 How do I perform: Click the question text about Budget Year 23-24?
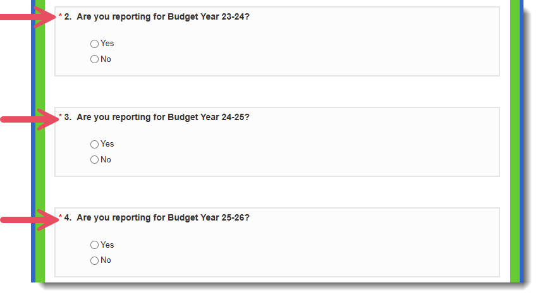pyautogui.click(x=163, y=17)
